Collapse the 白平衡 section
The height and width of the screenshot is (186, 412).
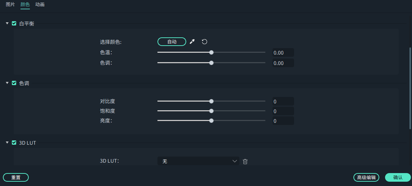click(x=7, y=23)
